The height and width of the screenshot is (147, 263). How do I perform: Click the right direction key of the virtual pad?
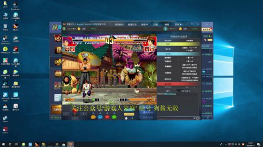tap(84, 114)
